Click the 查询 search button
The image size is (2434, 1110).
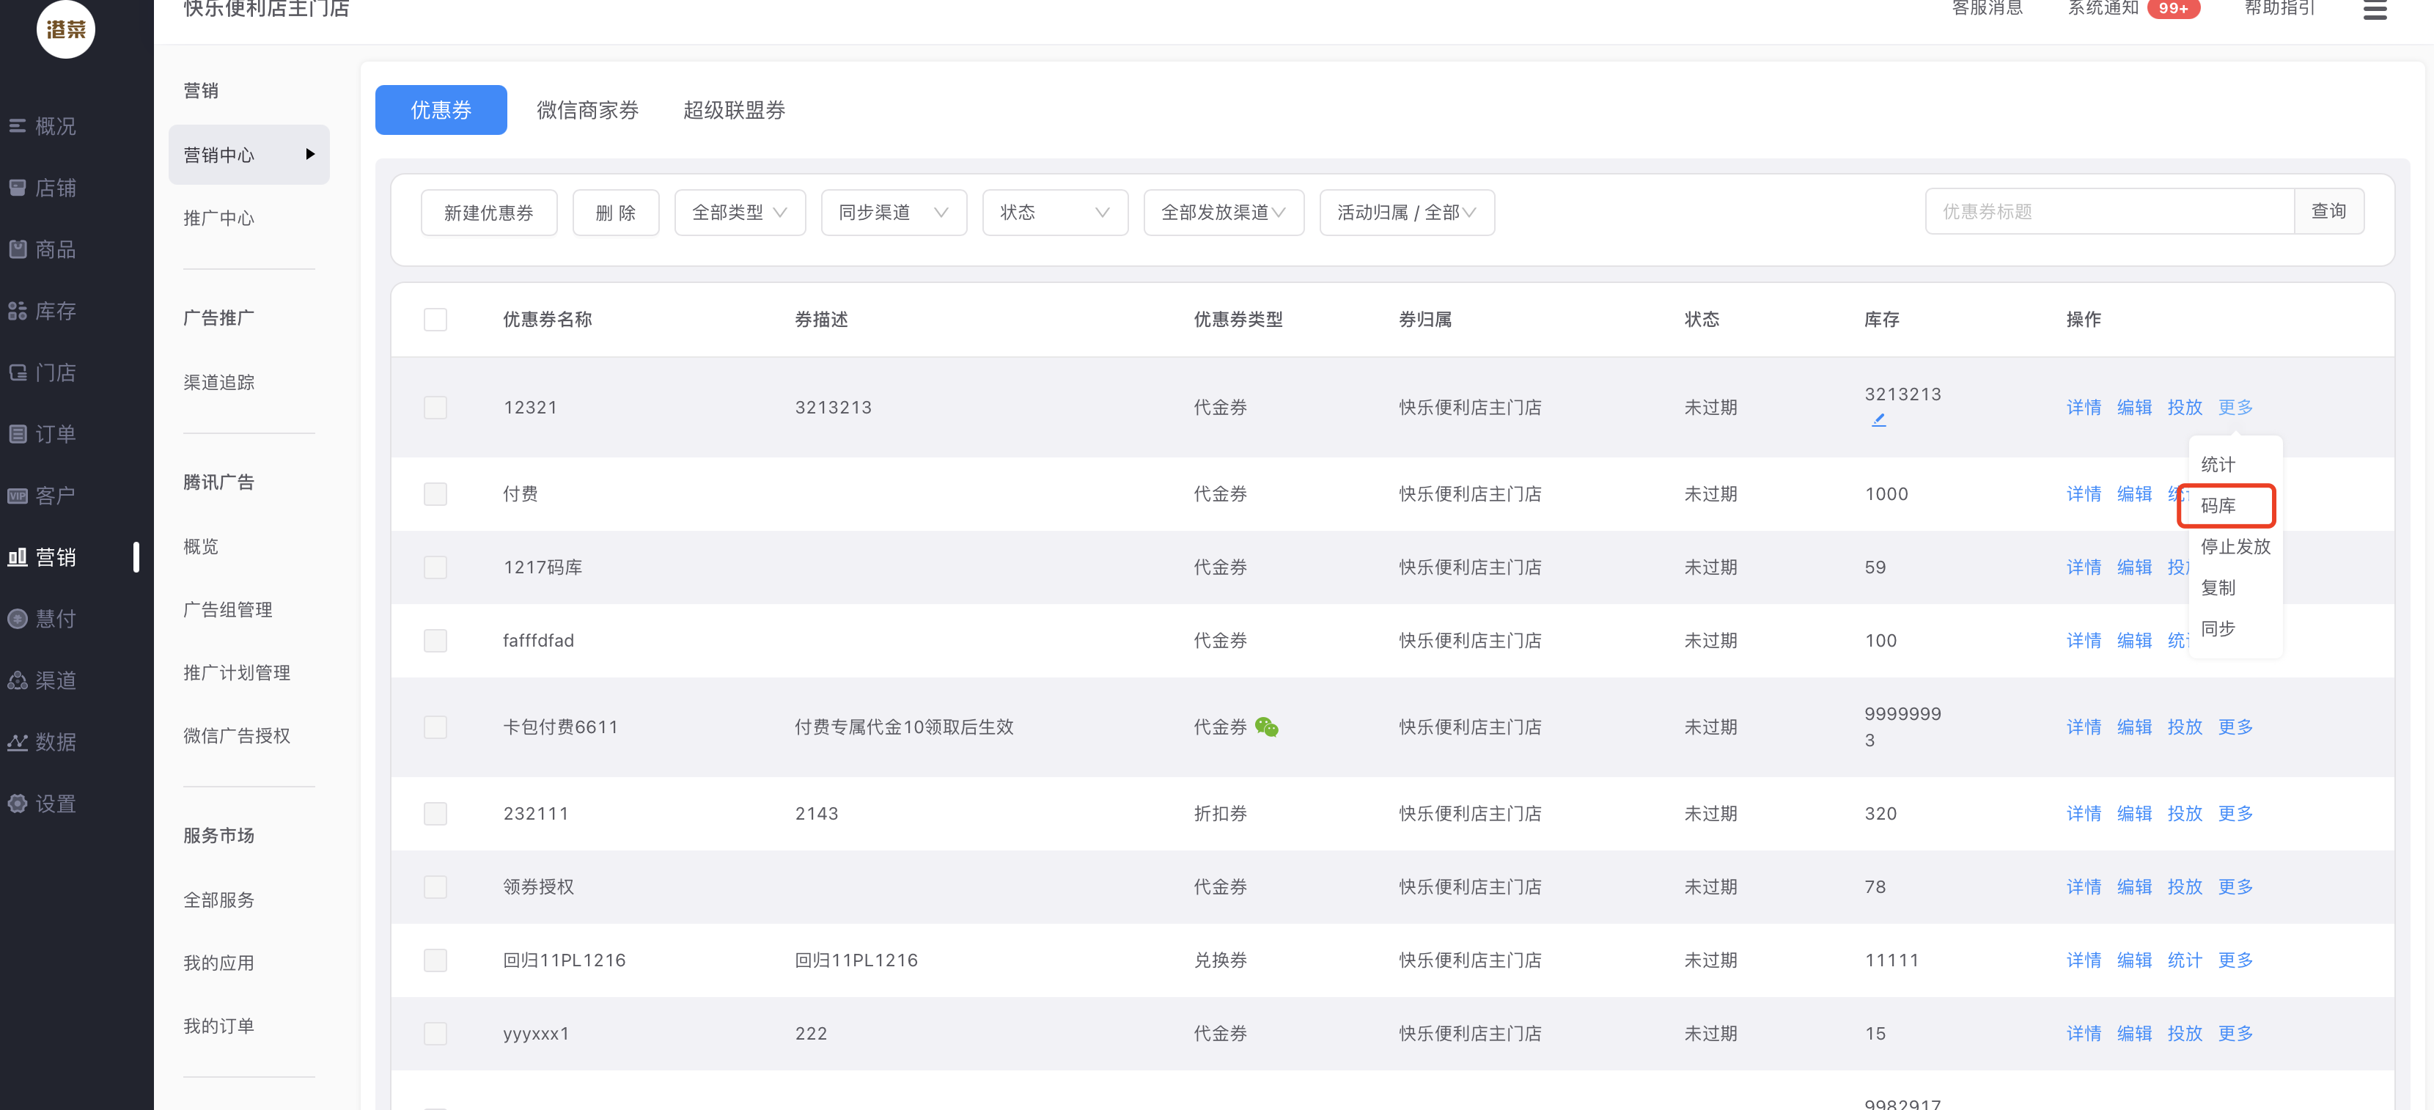tap(2328, 212)
